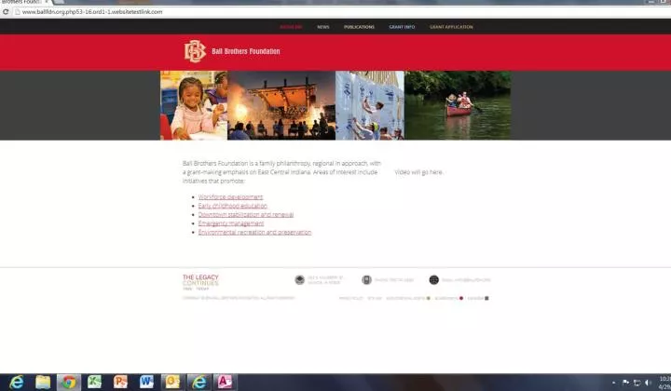
Task: Click the address location icon in footer
Action: tap(299, 280)
